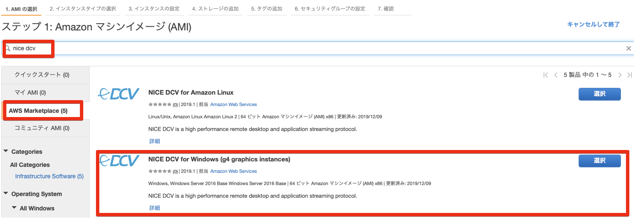Image resolution: width=634 pixels, height=218 pixels.
Task: Rating stars of NICE DCV for Windows
Action: click(x=160, y=171)
